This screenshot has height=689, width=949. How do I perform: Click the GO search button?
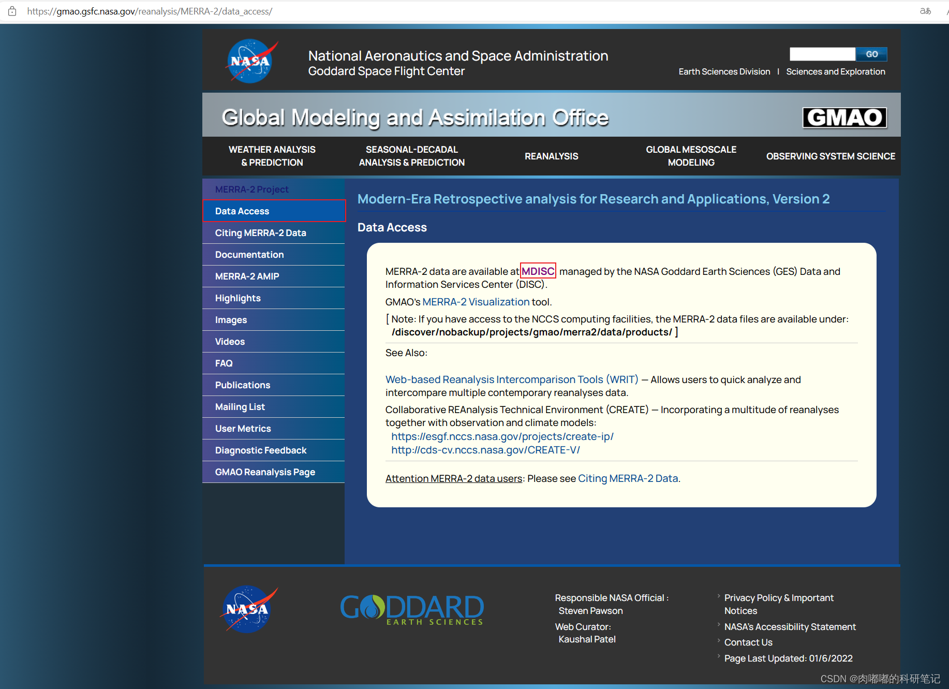click(871, 54)
